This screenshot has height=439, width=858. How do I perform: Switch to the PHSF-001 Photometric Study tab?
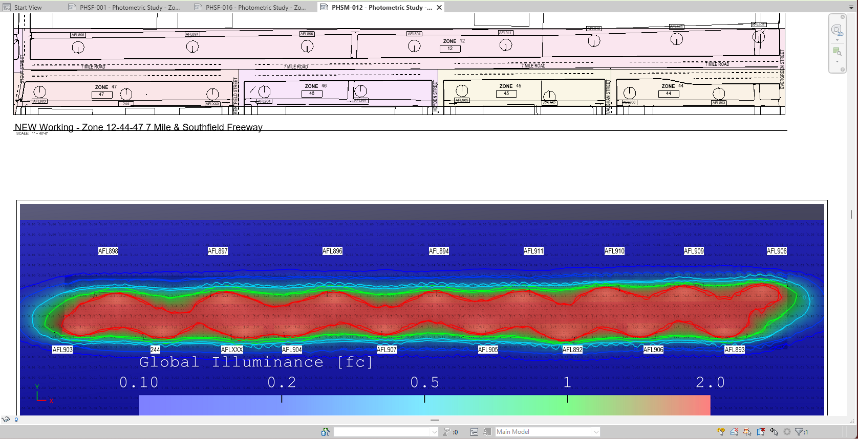[124, 7]
